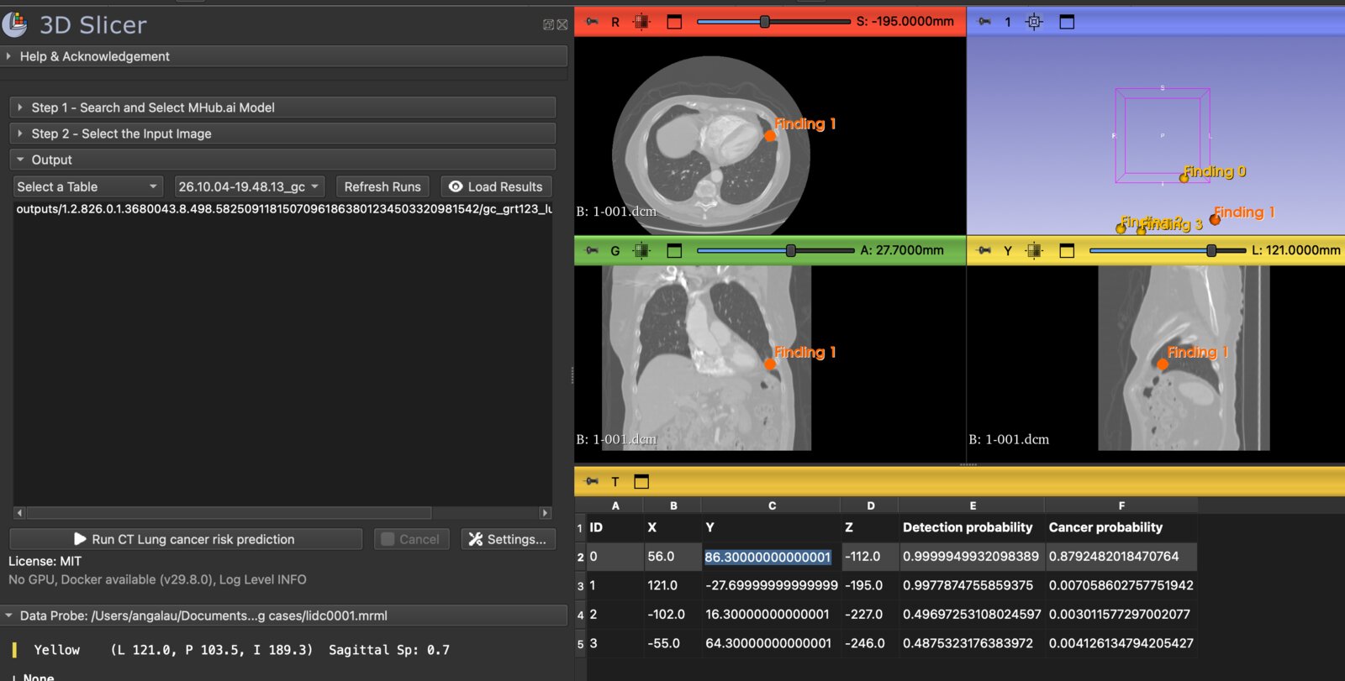The width and height of the screenshot is (1345, 681).
Task: Toggle Green view link icon
Action: [x=641, y=250]
